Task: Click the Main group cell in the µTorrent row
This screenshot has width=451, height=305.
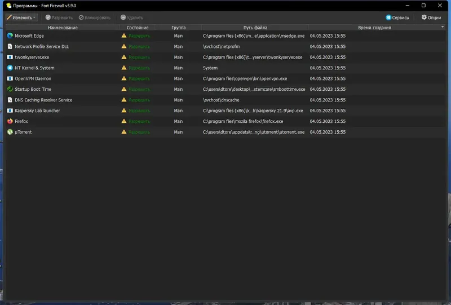Action: (x=178, y=132)
